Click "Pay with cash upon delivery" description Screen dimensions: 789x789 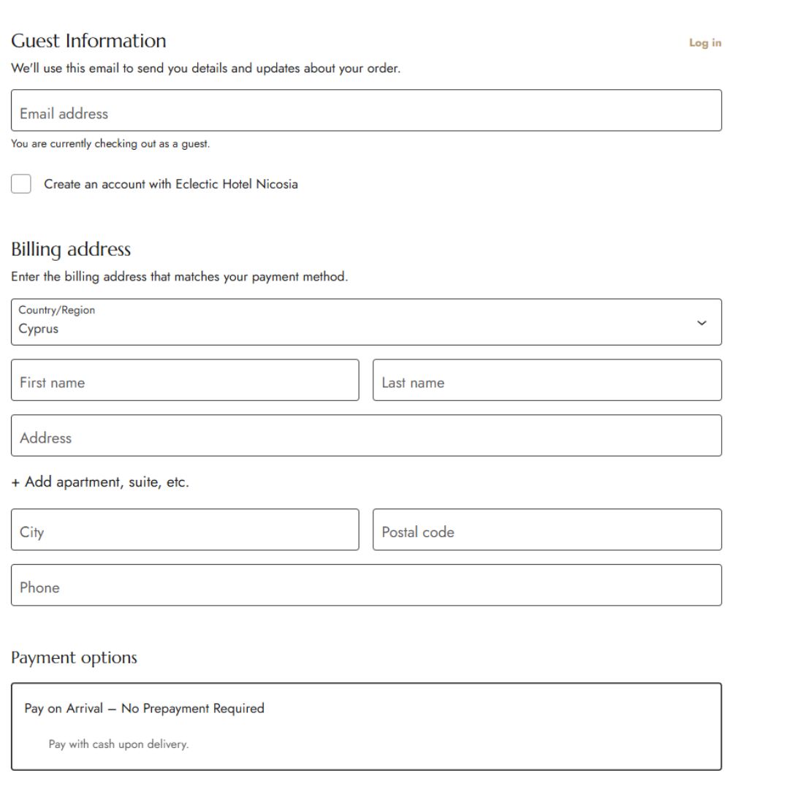click(118, 745)
